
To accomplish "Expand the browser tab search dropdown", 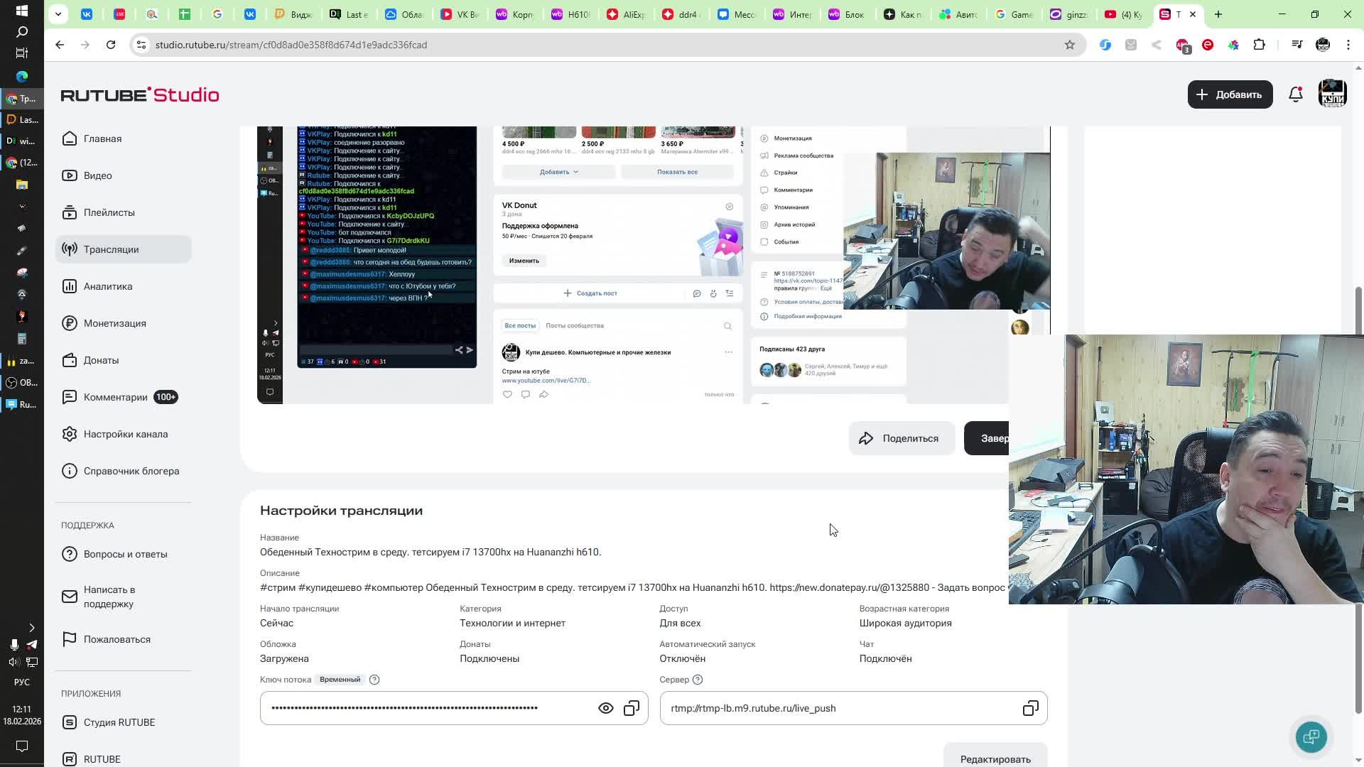I will click(58, 14).
